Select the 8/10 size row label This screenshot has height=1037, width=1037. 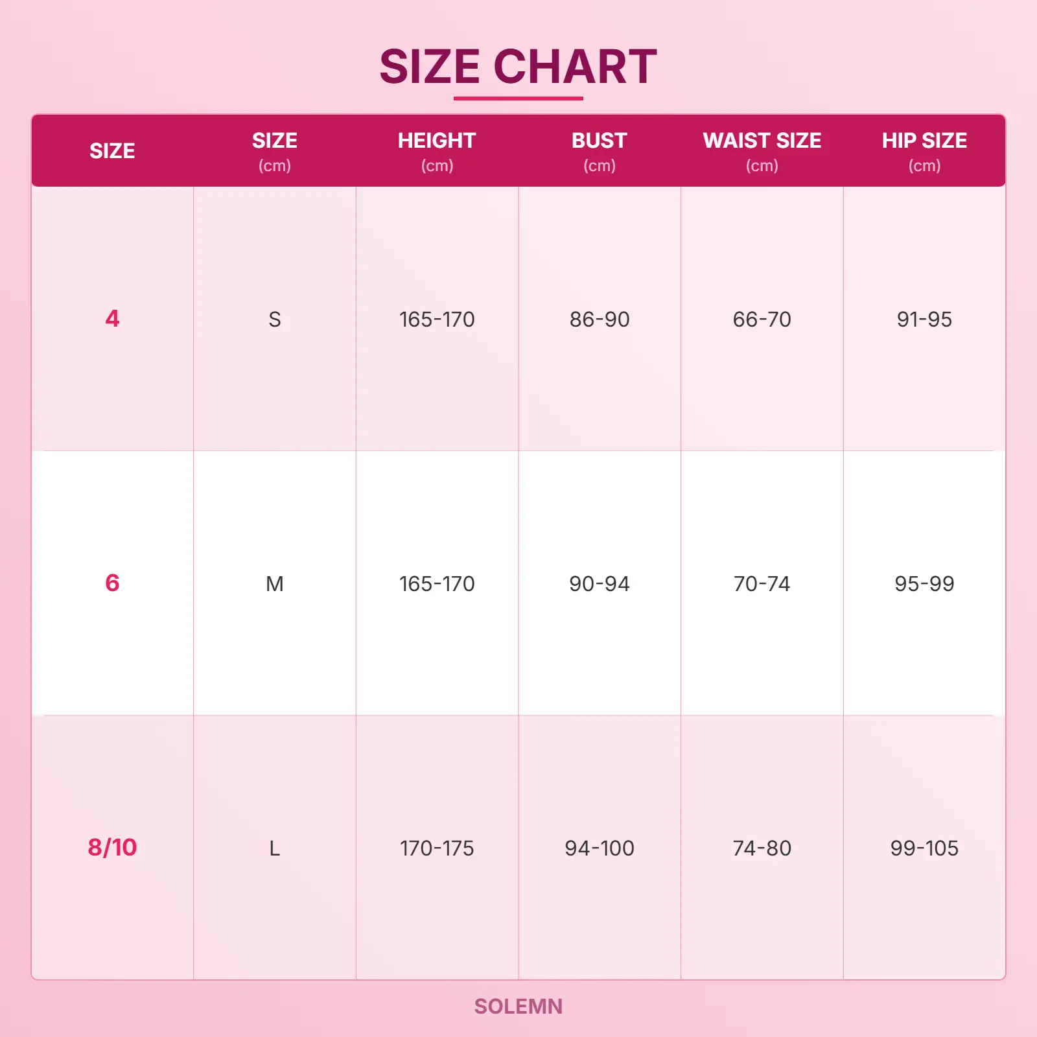112,847
